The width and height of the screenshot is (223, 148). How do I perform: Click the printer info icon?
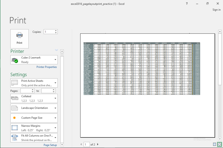point(56,50)
